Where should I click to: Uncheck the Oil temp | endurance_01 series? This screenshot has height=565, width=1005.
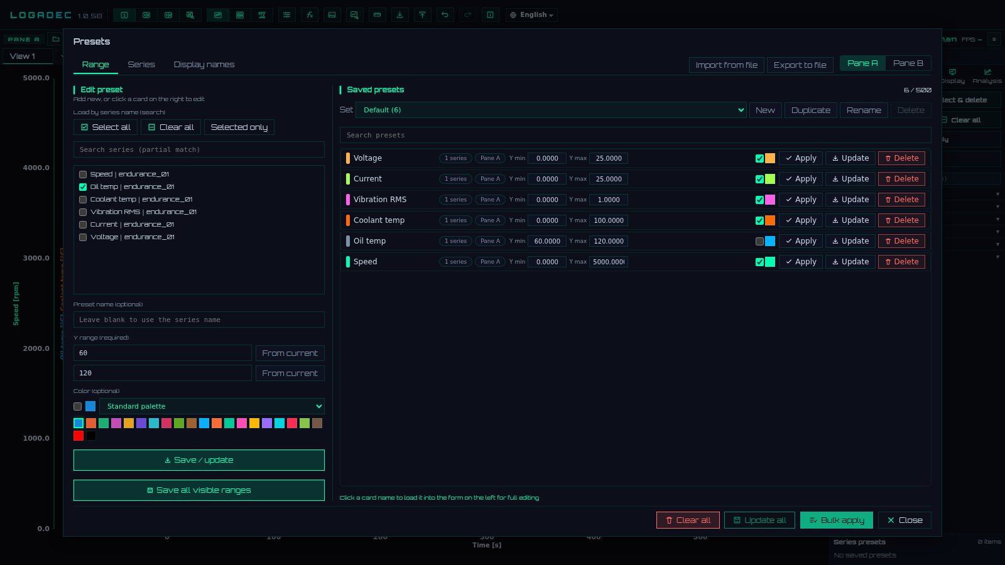coord(83,187)
